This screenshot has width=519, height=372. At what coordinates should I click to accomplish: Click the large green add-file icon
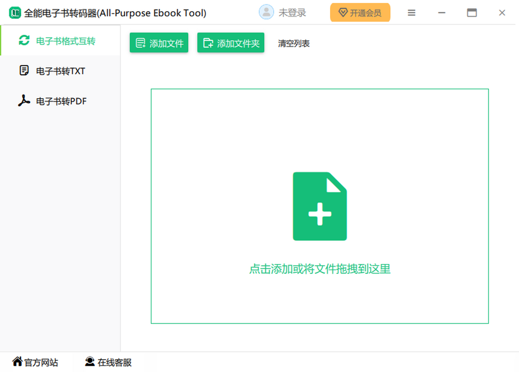pos(320,206)
